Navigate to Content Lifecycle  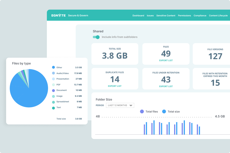click(x=218, y=15)
